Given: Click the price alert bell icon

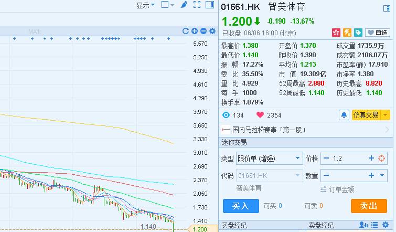Looking at the screenshot, I should coord(344,115).
